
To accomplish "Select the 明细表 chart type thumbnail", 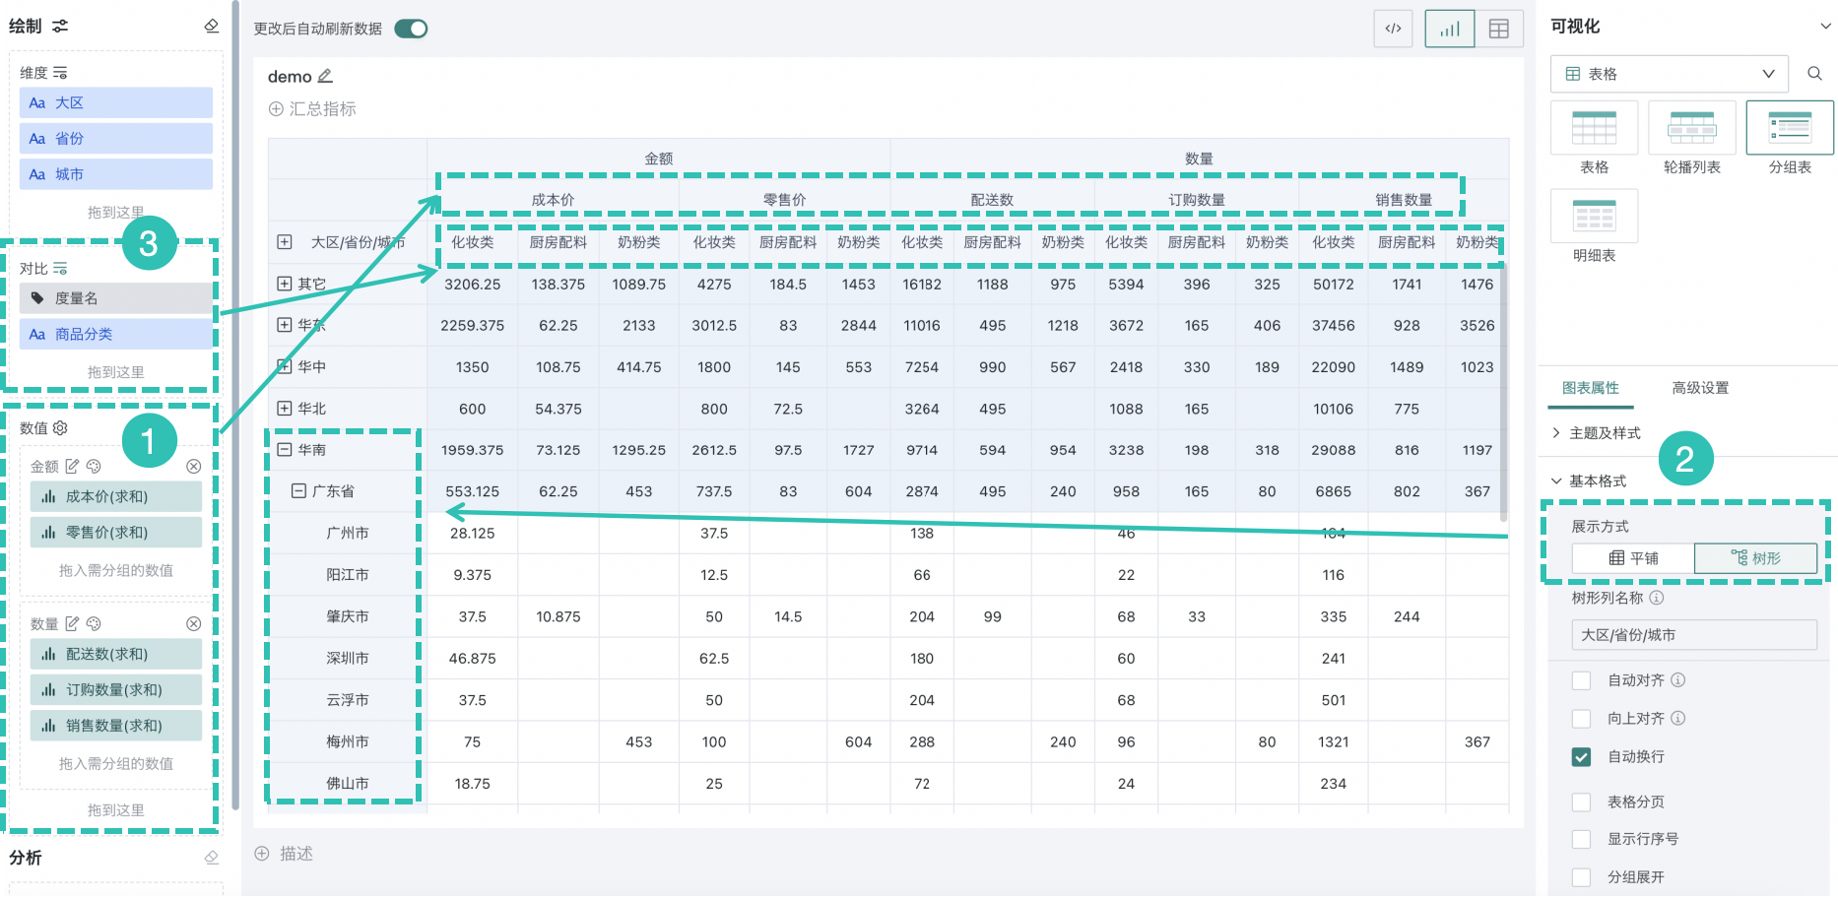I will tap(1594, 216).
